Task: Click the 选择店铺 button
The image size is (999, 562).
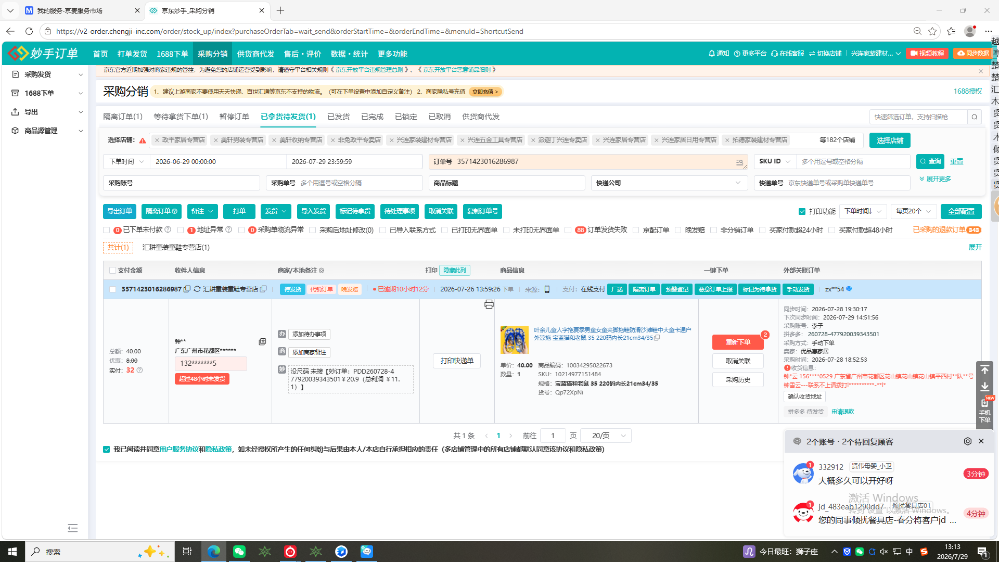Action: [x=890, y=140]
